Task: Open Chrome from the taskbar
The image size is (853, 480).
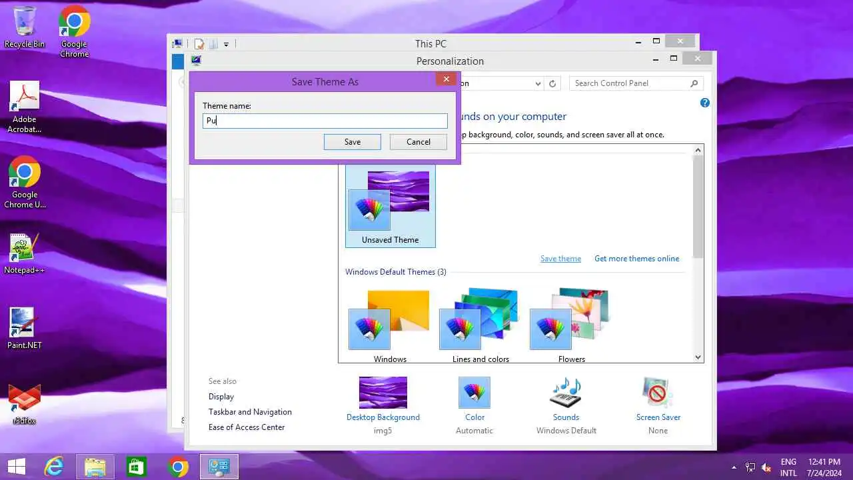Action: pos(177,467)
